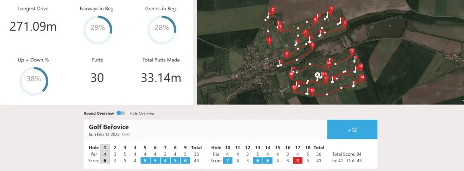Click the Fairways in Reg. 29% gauge
The width and height of the screenshot is (464, 171).
coord(97,30)
